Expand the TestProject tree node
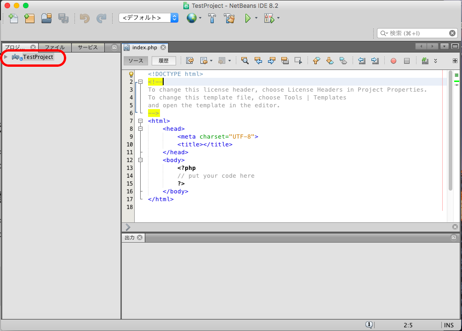462x331 pixels. pos(6,57)
